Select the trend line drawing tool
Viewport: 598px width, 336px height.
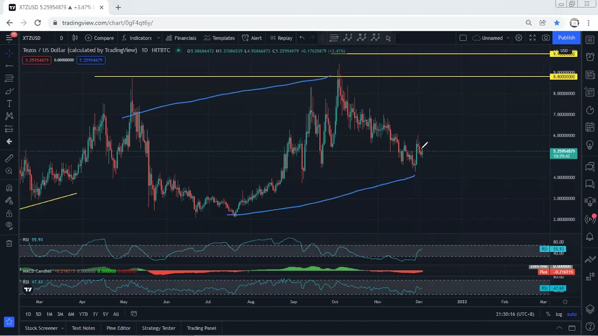tap(9, 66)
